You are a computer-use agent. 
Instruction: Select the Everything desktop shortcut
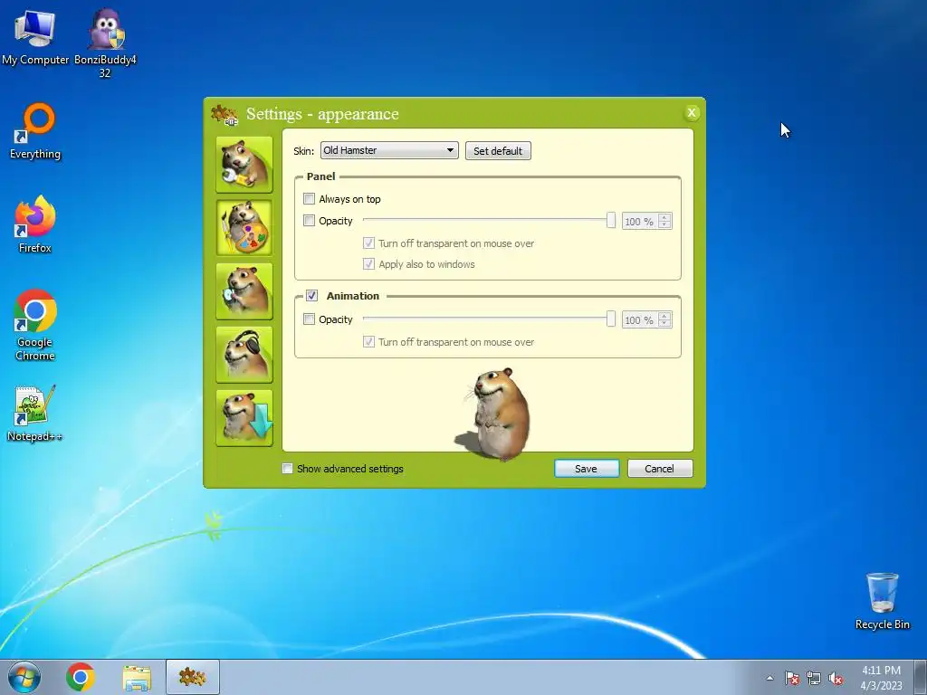coord(35,131)
